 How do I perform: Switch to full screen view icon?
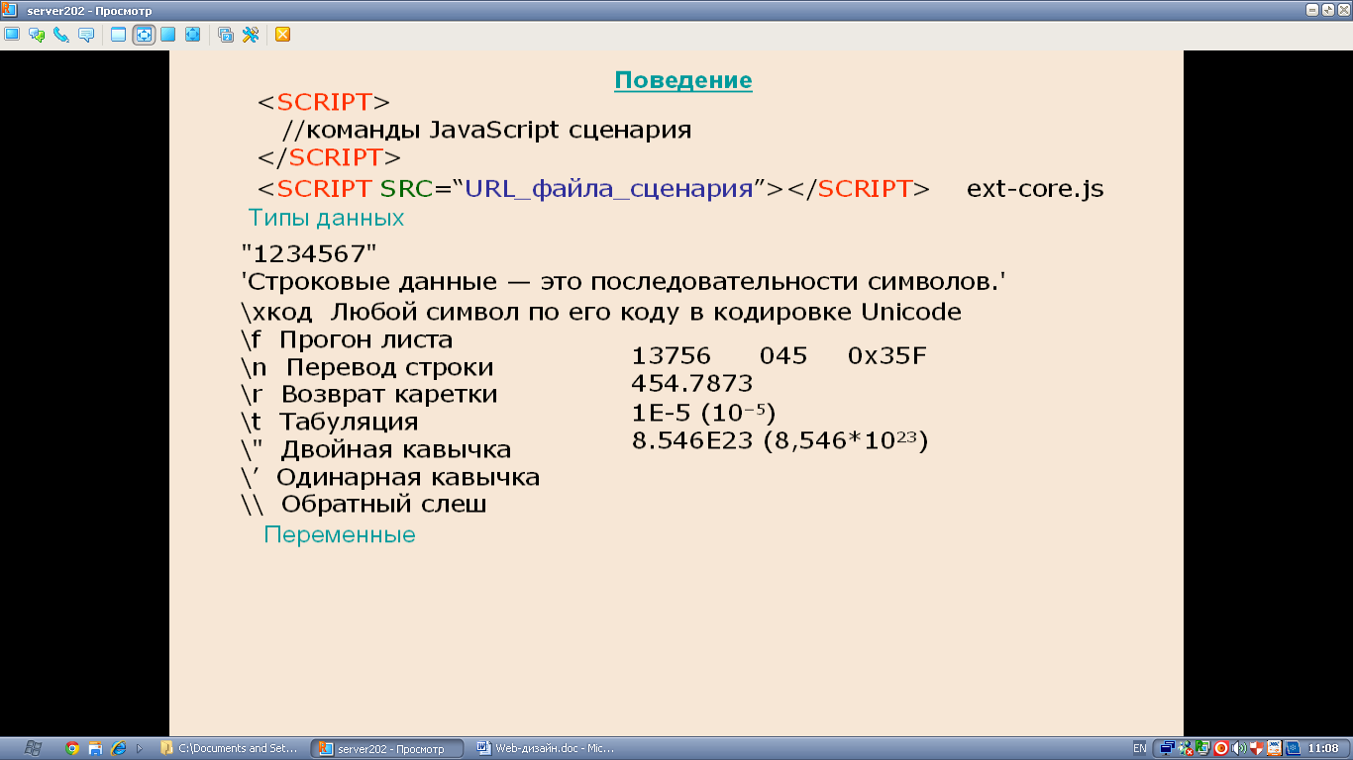(168, 35)
